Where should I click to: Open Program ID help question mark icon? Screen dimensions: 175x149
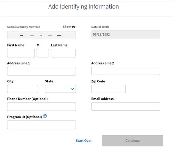(x=45, y=116)
